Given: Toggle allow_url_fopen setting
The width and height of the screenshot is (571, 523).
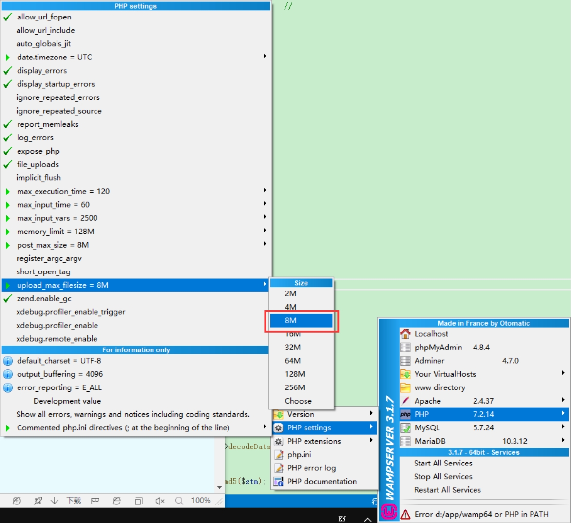Looking at the screenshot, I should tap(44, 17).
